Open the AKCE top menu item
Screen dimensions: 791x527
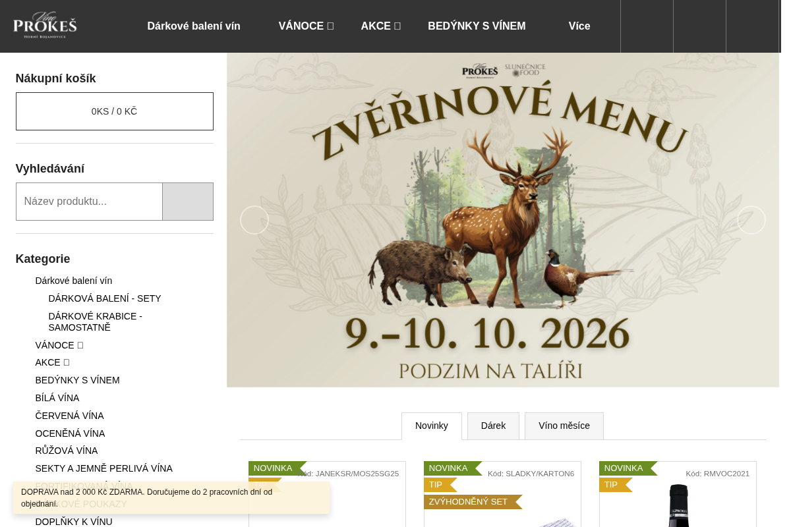click(x=380, y=26)
